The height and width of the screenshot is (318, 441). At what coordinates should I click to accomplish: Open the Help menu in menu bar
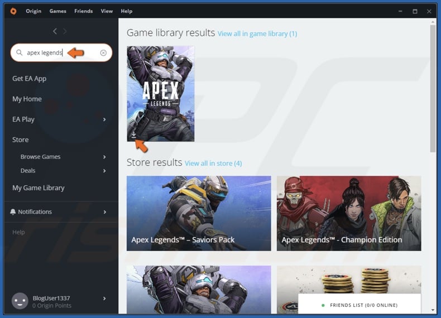coord(127,11)
